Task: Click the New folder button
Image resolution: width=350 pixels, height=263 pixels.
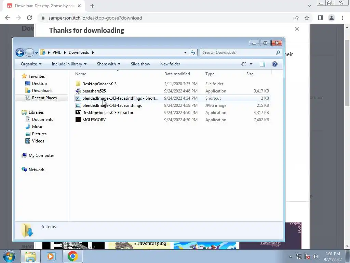Action: (x=170, y=64)
